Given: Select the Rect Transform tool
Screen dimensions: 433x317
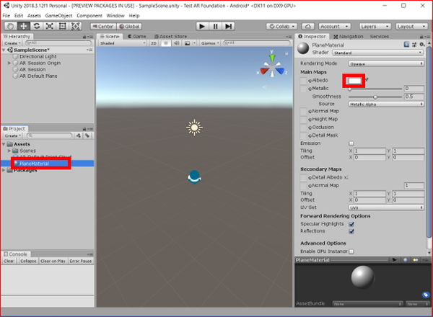Looking at the screenshot, I should click(x=62, y=26).
